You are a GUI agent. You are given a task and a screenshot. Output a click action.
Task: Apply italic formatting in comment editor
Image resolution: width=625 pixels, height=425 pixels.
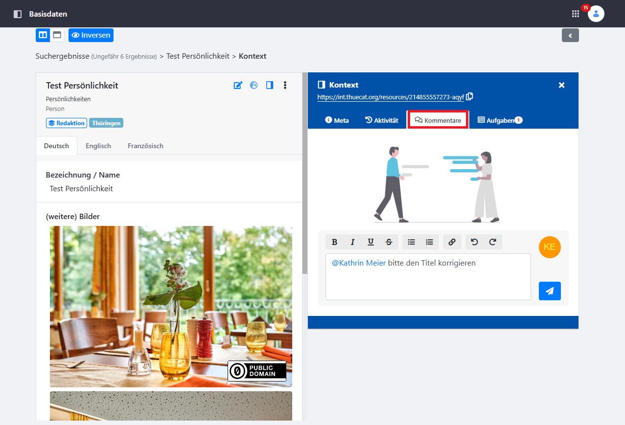click(352, 242)
